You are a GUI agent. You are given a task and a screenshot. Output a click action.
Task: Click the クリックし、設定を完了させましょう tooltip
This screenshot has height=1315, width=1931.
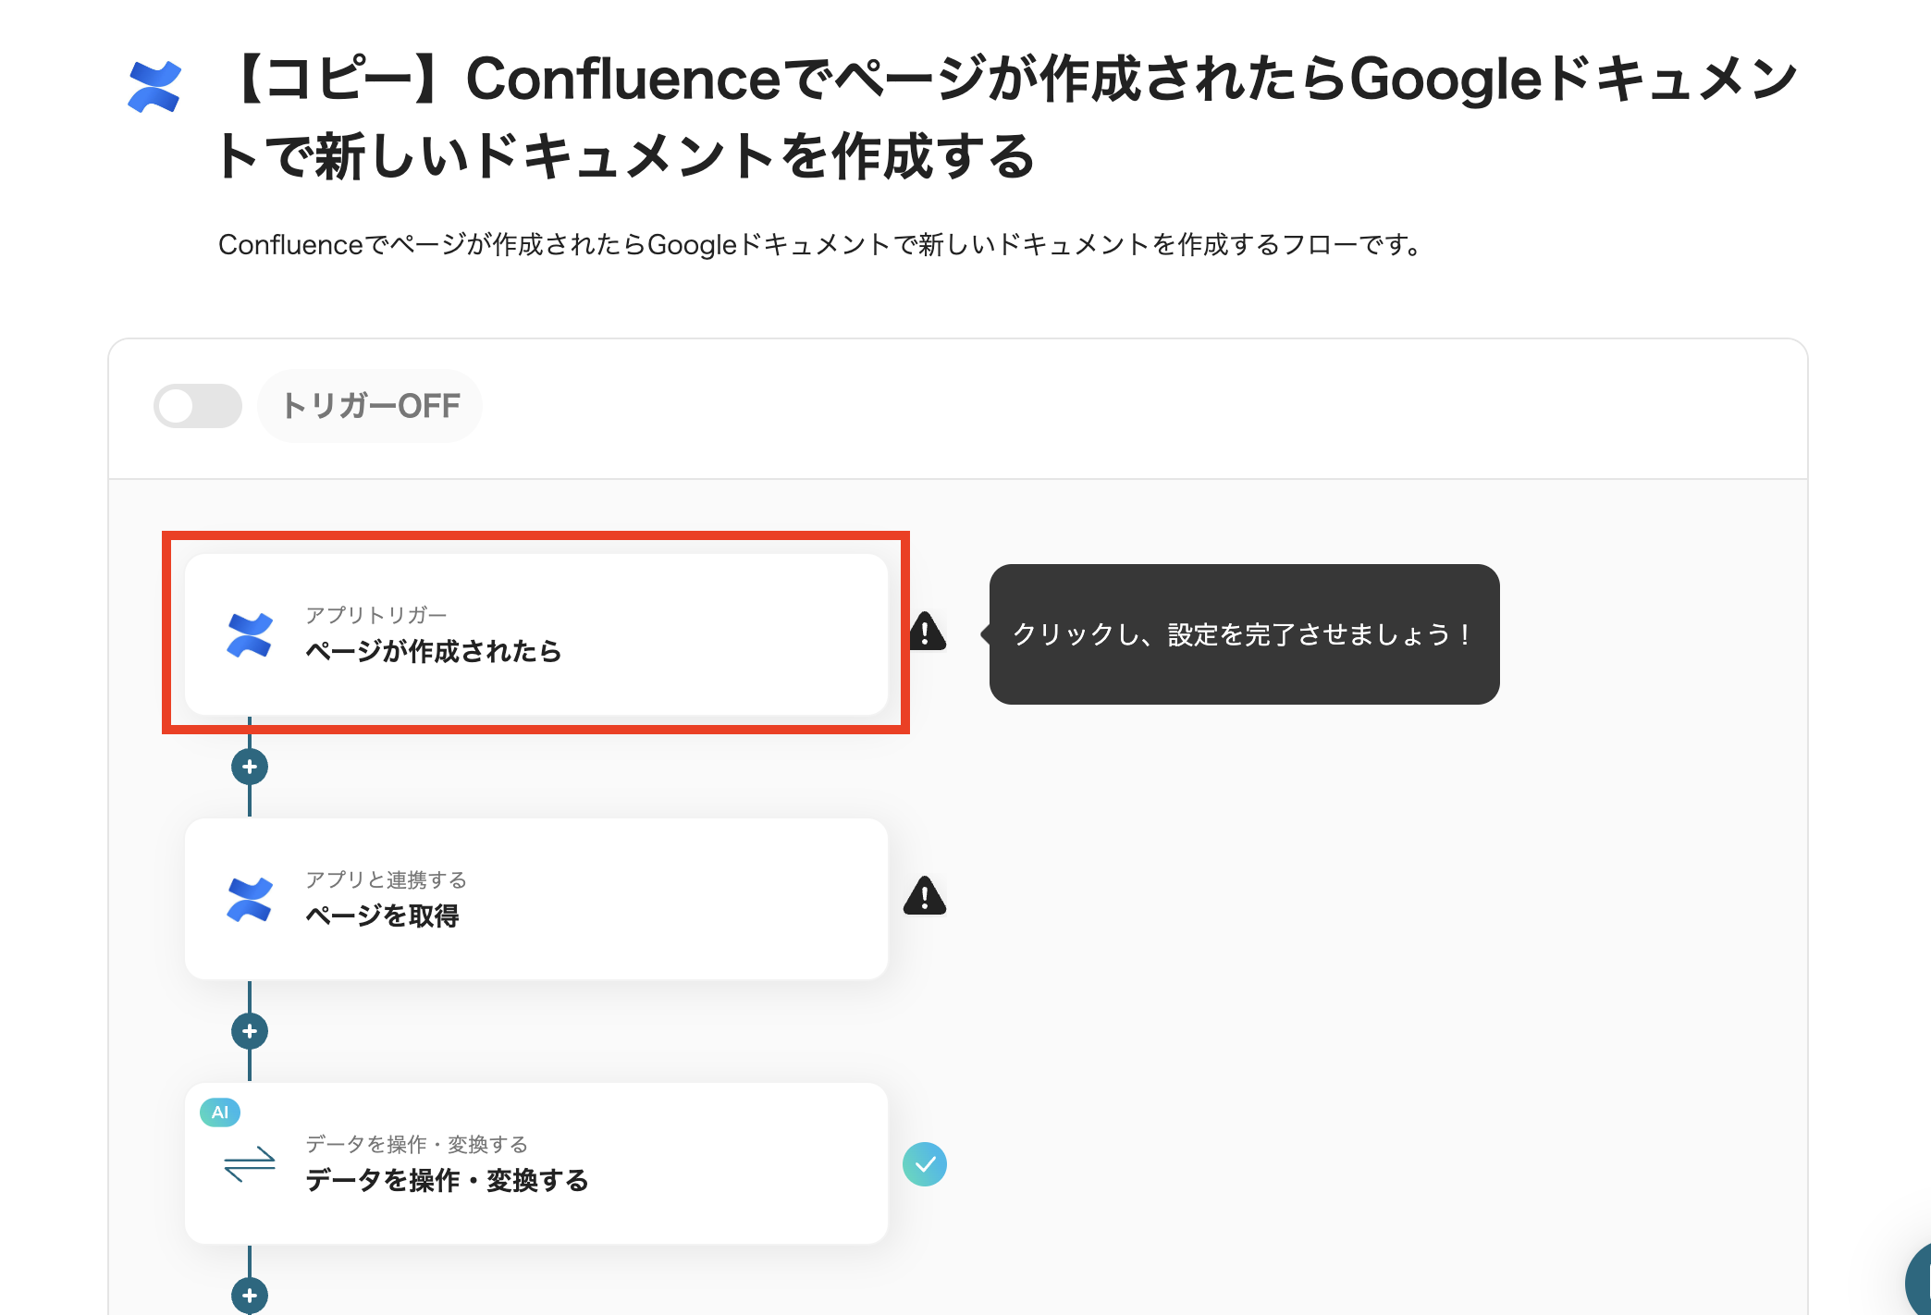click(1244, 634)
